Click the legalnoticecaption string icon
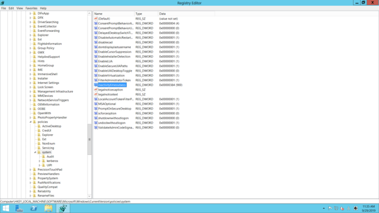Viewport: 379px width, 213px height. [96, 89]
